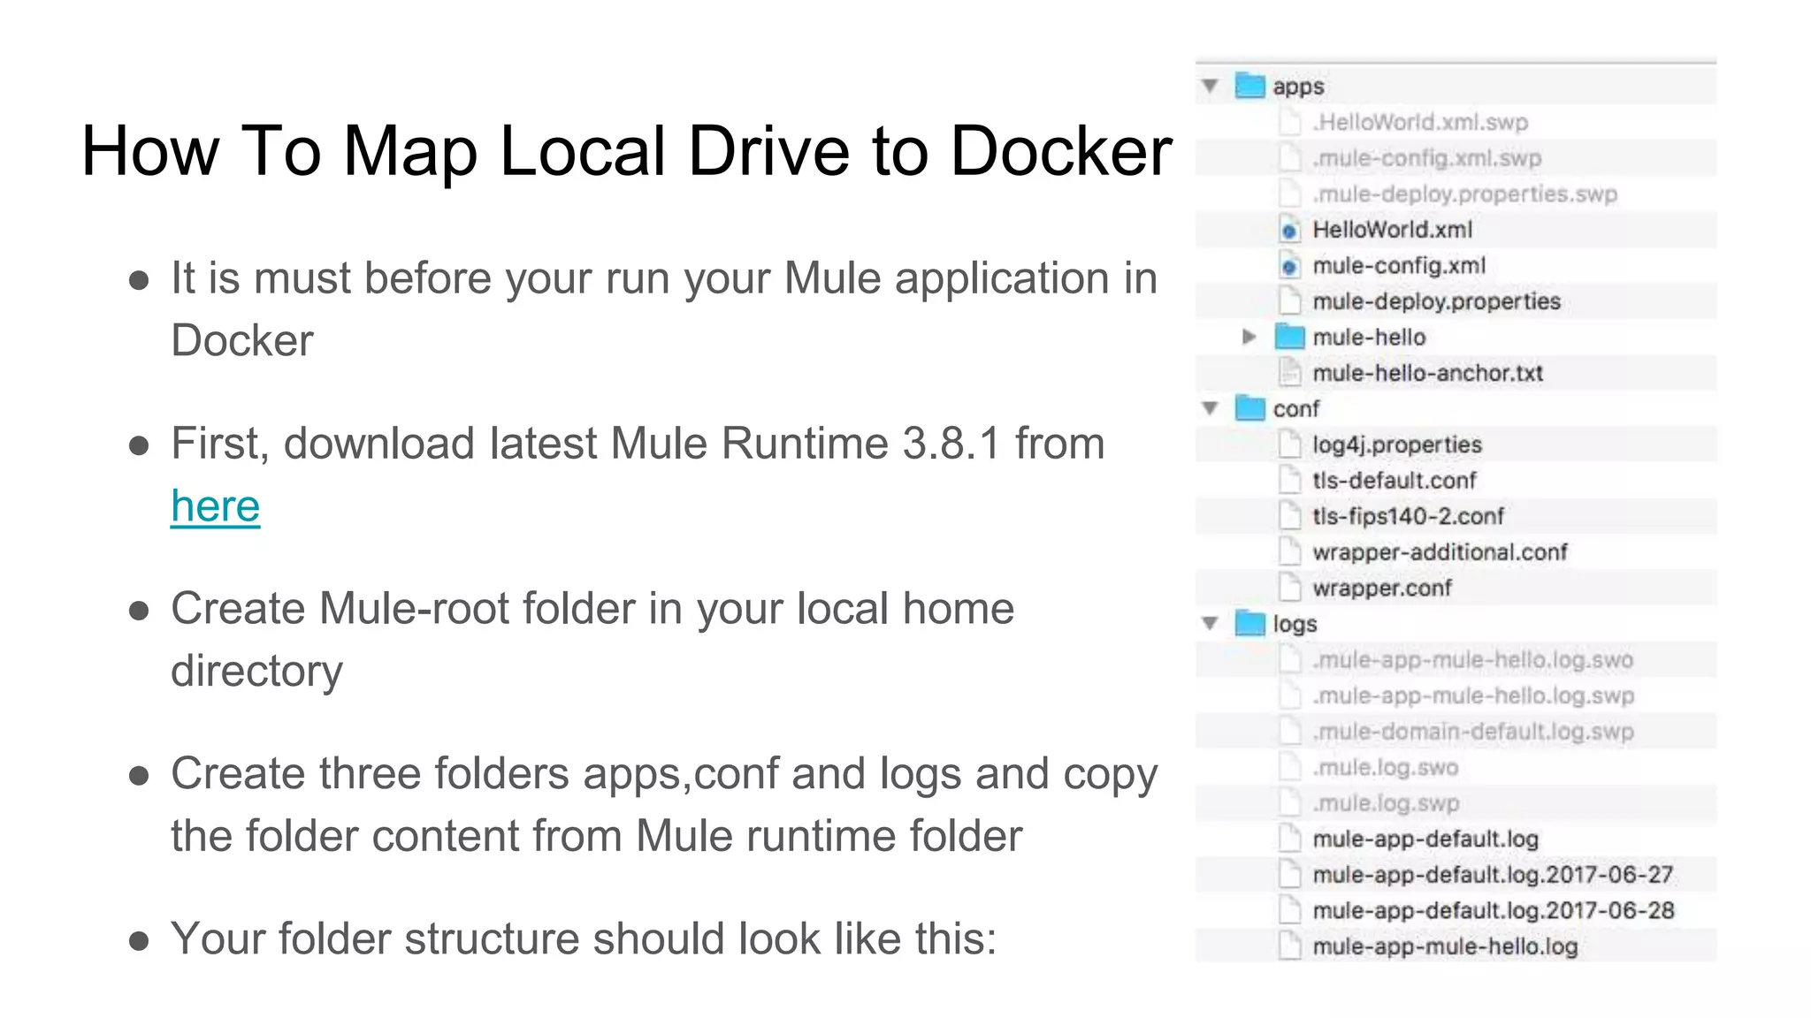This screenshot has width=1811, height=1018.
Task: Click the mule-hello-anchor.txt file icon
Action: coord(1290,373)
